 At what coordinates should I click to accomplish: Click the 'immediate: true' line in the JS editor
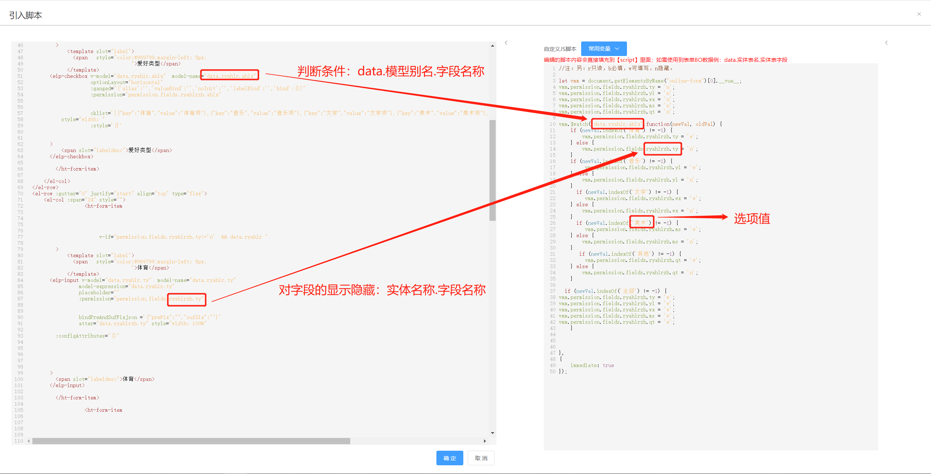592,366
